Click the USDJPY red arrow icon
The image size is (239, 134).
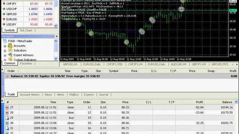[4, 25]
